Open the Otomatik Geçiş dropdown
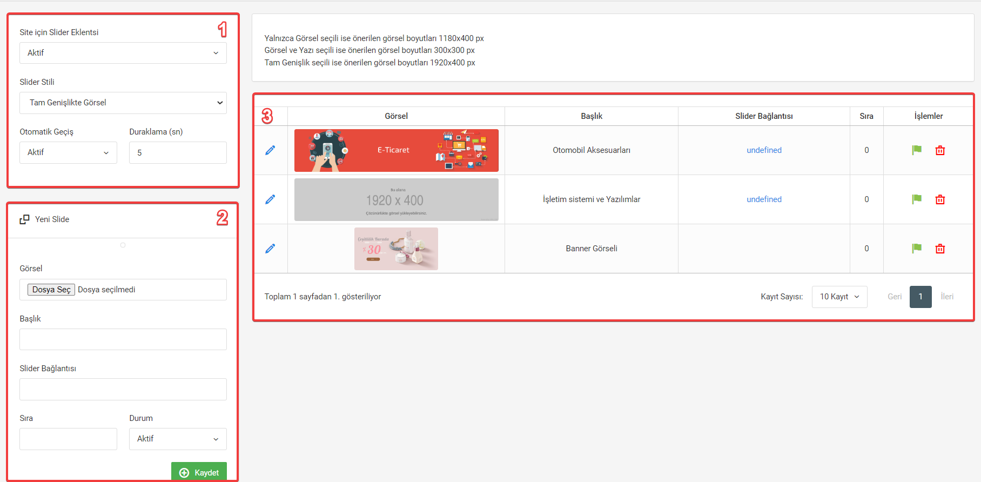 click(68, 152)
